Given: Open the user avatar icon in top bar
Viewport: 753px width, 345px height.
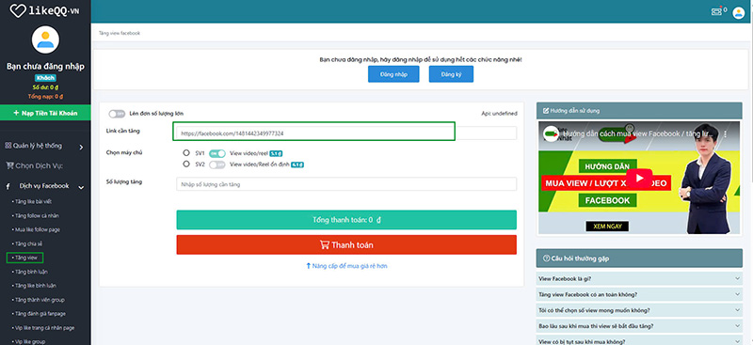Looking at the screenshot, I should [738, 12].
